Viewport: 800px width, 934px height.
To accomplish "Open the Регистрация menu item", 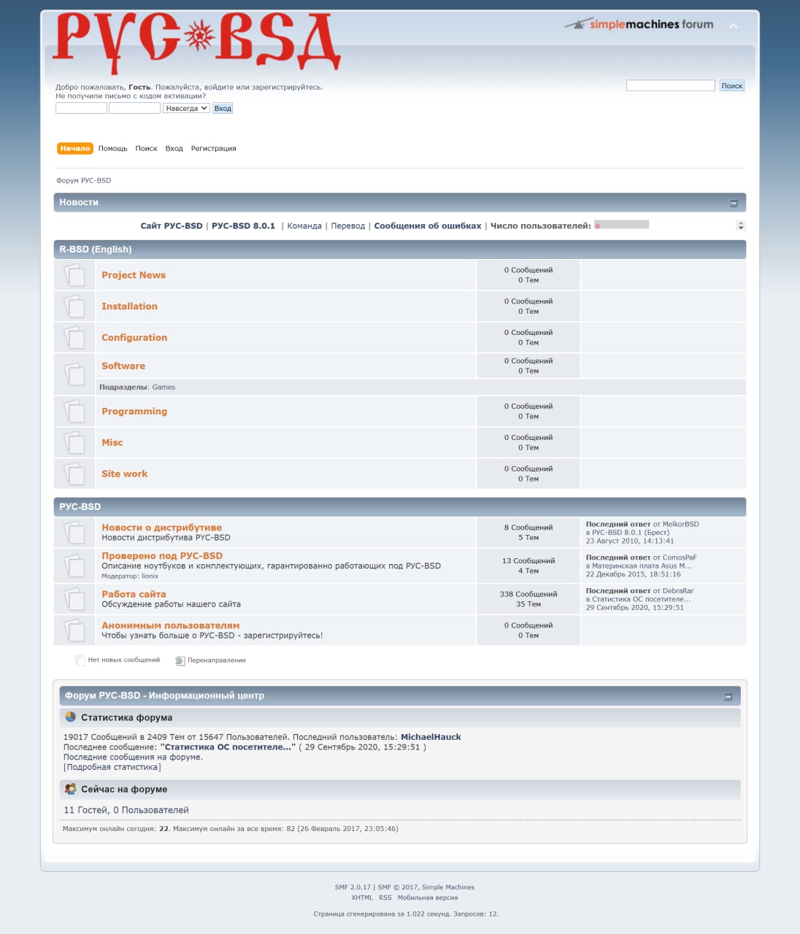I will pyautogui.click(x=213, y=148).
